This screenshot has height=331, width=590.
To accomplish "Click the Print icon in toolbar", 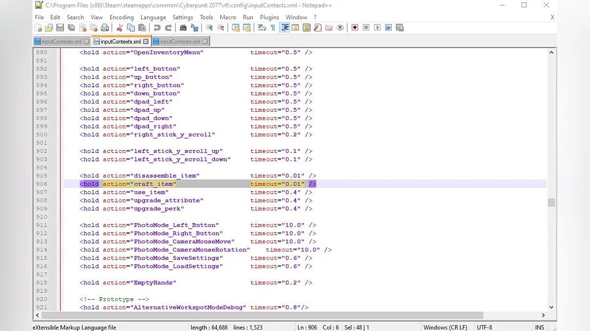I will click(x=105, y=28).
